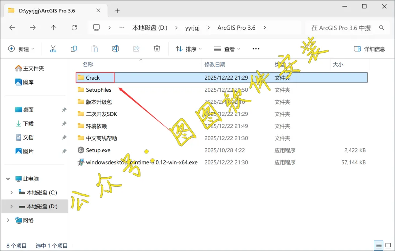Unpin 桌面 pin icon in sidebar
This screenshot has height=251, width=395.
(x=64, y=110)
